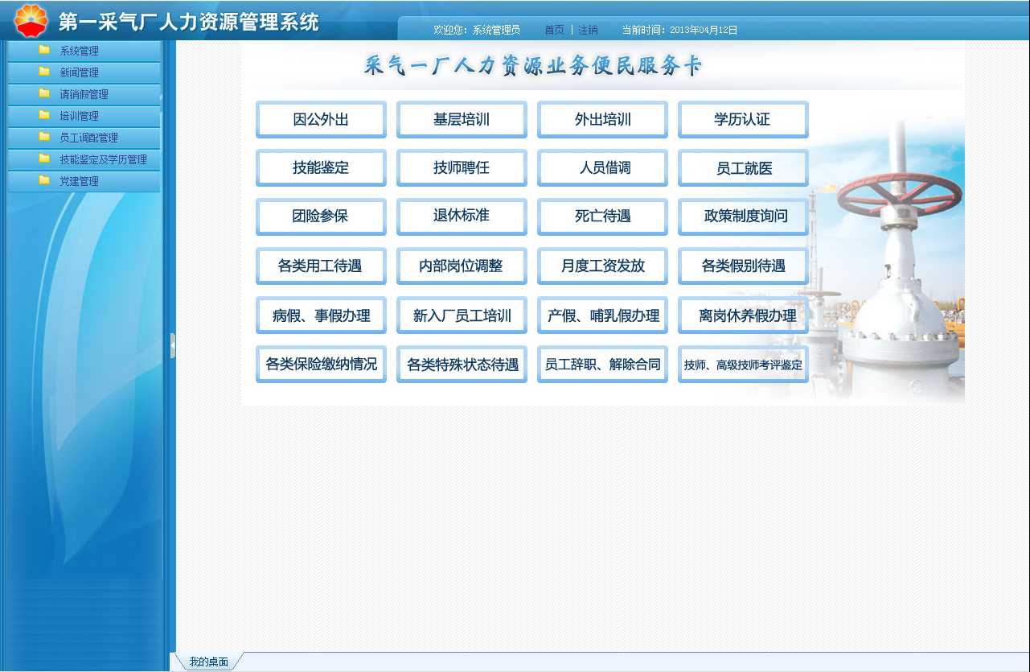1030x672 pixels.
Task: Open the 培训管理 menu
Action: tap(84, 116)
